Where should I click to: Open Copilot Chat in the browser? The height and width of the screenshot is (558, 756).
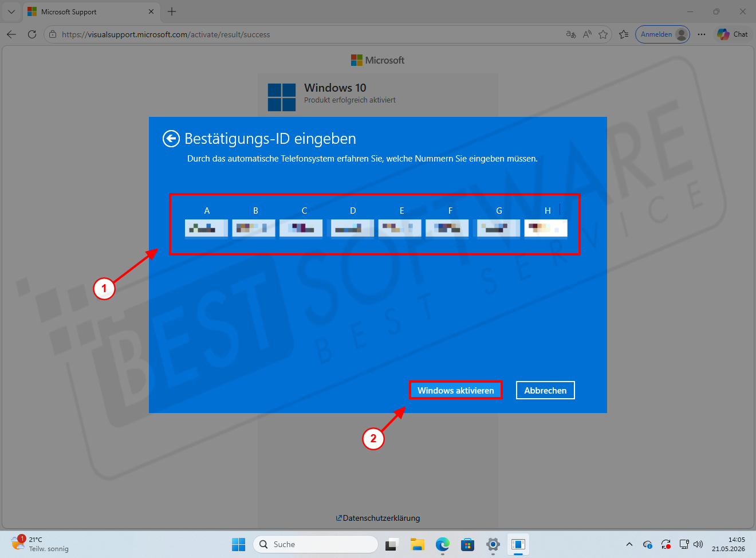pyautogui.click(x=733, y=34)
